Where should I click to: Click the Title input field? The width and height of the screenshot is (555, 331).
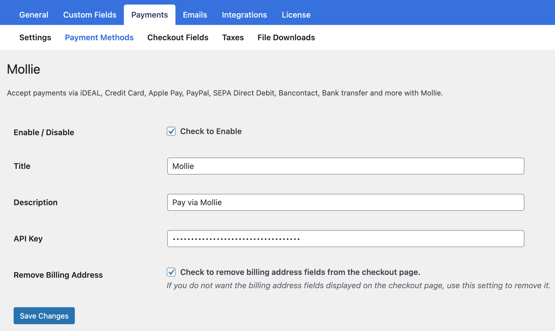pos(346,166)
